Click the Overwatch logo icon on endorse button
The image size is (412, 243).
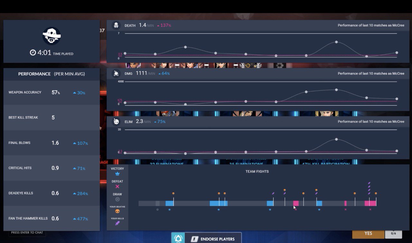point(178,239)
